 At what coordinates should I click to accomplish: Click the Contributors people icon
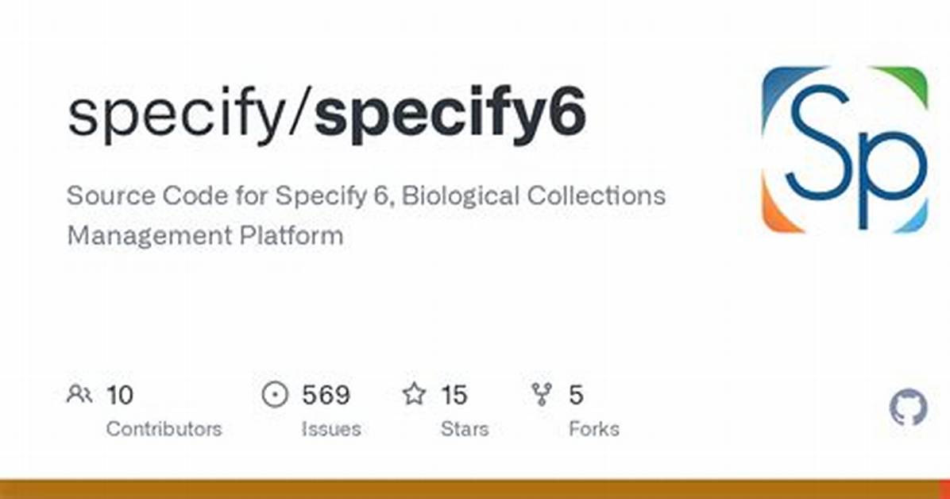79,395
